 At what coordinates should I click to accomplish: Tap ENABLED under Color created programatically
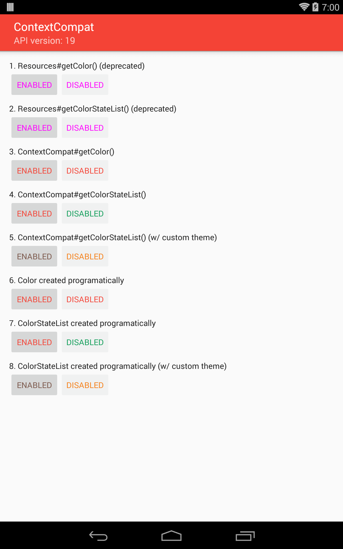pyautogui.click(x=34, y=299)
